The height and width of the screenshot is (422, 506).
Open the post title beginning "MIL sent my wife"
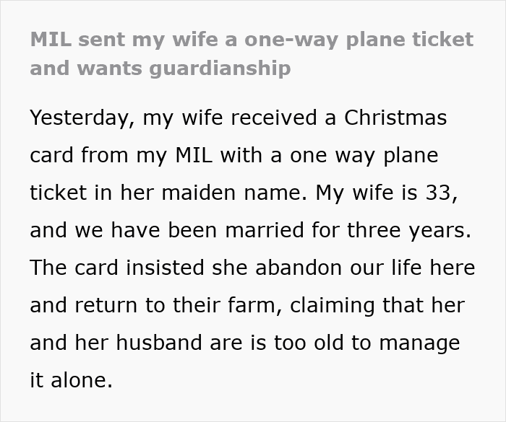click(252, 54)
